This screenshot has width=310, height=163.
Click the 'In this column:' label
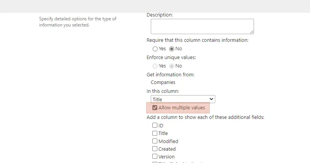[163, 91]
